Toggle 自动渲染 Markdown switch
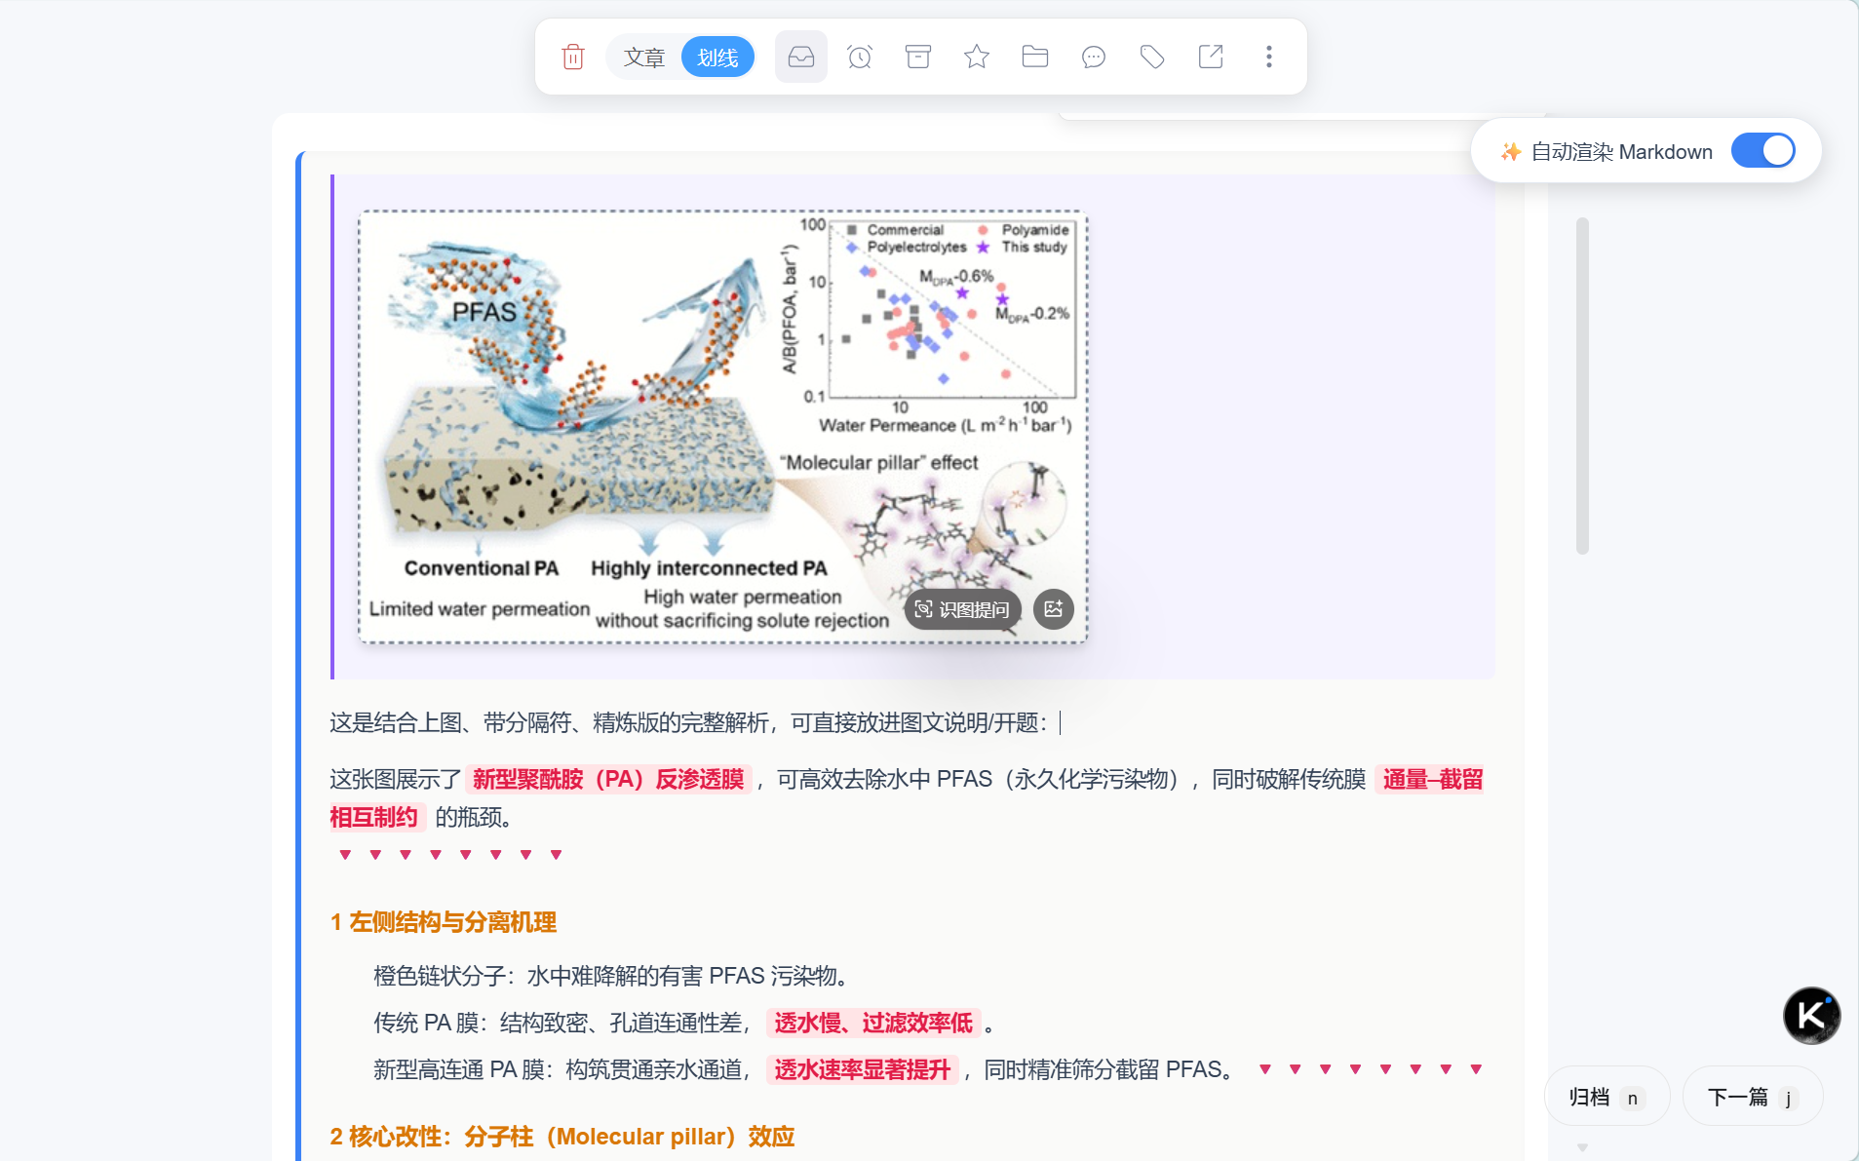 point(1762,151)
